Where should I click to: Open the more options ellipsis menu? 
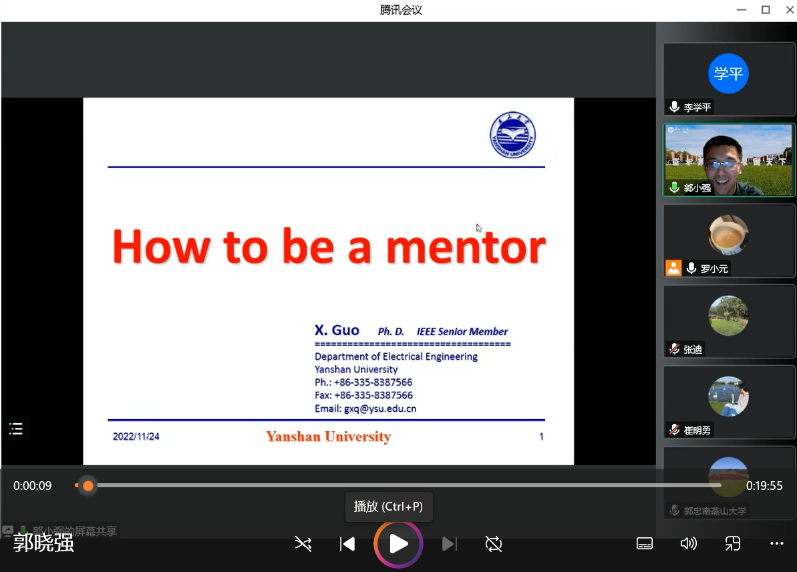(x=776, y=543)
